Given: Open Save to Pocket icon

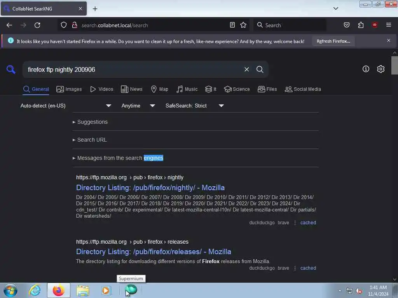Looking at the screenshot, I should tap(347, 25).
